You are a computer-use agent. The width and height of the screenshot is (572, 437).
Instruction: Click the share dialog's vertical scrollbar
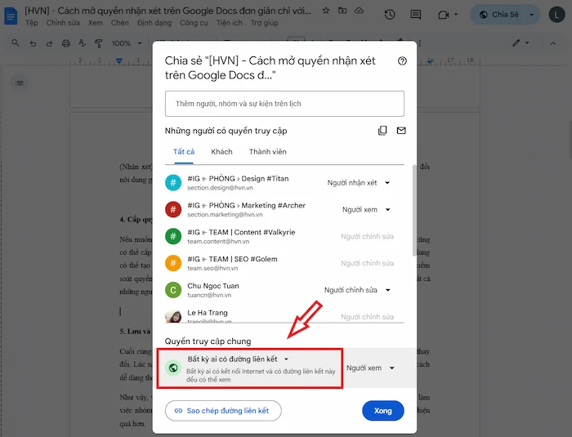pyautogui.click(x=413, y=212)
